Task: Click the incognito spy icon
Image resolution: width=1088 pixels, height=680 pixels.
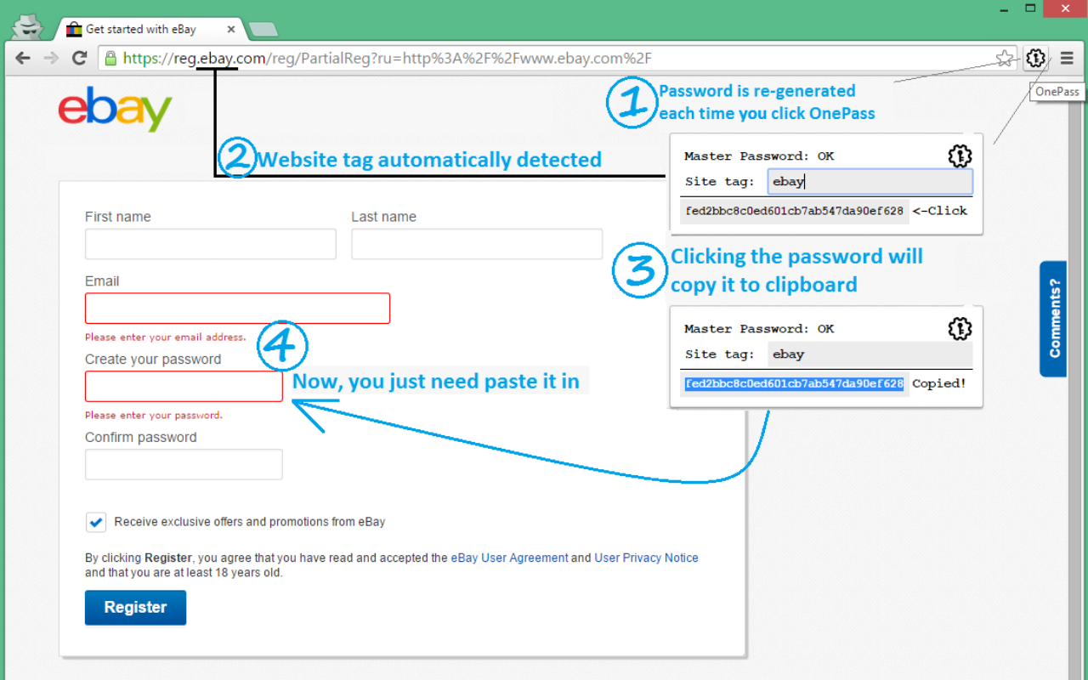Action: [29, 26]
